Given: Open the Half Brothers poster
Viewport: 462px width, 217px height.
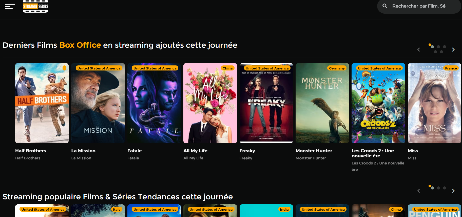Looking at the screenshot, I should tap(42, 103).
